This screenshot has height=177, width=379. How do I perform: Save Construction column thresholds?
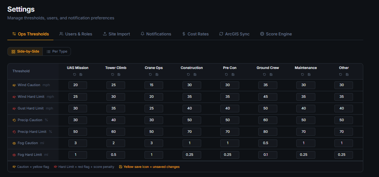point(195,74)
